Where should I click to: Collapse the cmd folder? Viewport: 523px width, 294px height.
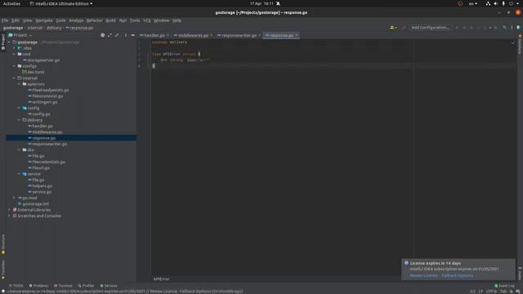14,54
